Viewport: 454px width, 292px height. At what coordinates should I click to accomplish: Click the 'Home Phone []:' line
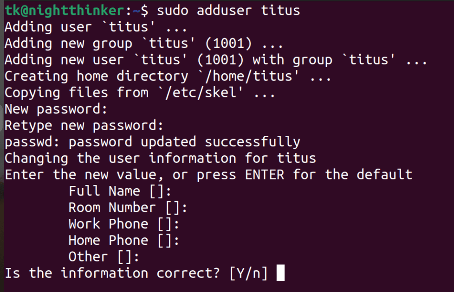pyautogui.click(x=124, y=240)
